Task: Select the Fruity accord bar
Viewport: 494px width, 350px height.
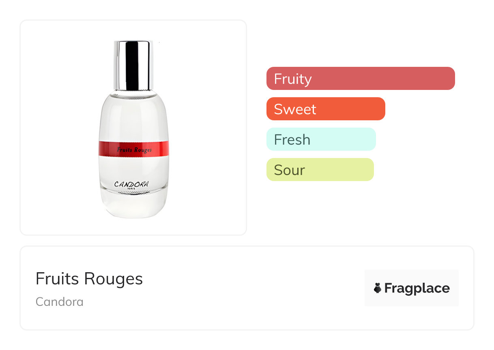Action: click(x=361, y=78)
